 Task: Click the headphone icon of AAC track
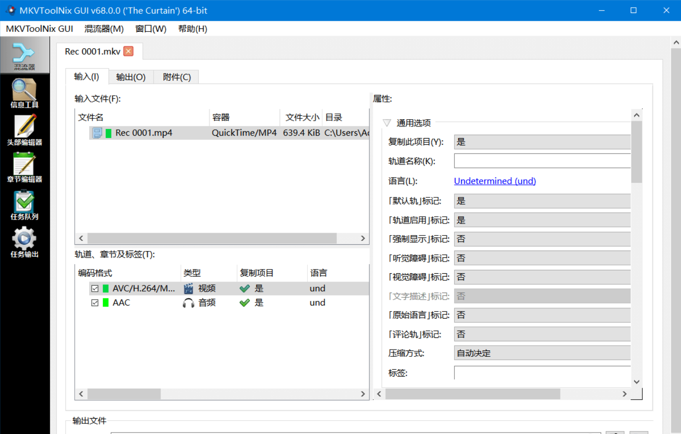(189, 303)
